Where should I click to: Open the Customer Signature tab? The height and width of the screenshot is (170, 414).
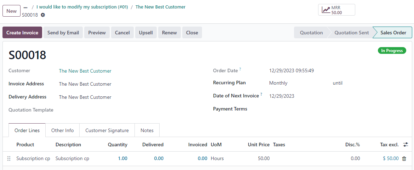click(107, 130)
